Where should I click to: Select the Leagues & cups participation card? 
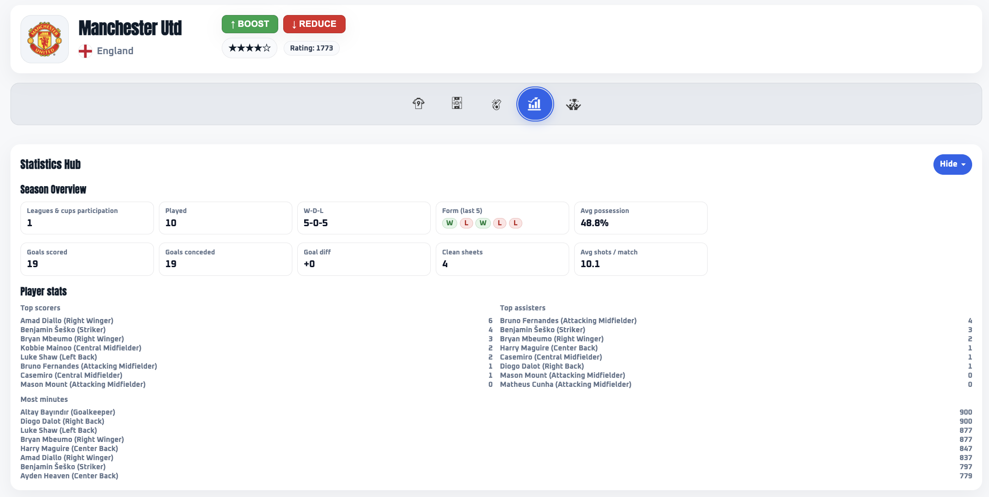(87, 218)
